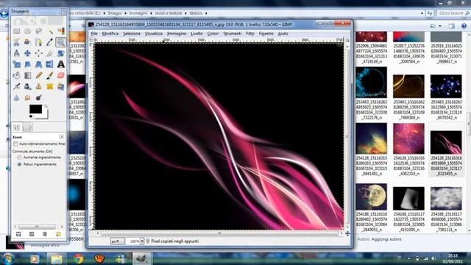Select the Scale tool
The width and height of the screenshot is (471, 265).
coord(16,64)
